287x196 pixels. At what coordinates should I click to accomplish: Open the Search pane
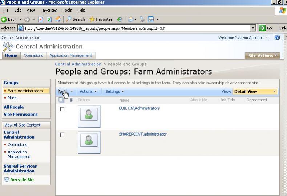tap(76, 19)
